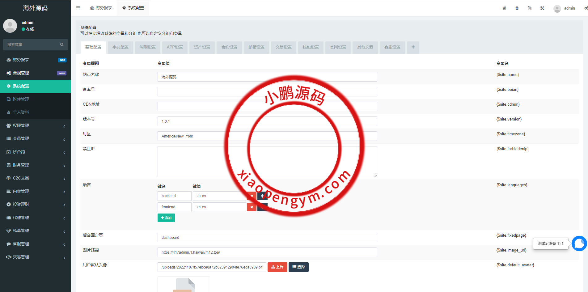This screenshot has width=588, height=292.
Task: Toggle fullscreen with the expand icon
Action: point(542,8)
